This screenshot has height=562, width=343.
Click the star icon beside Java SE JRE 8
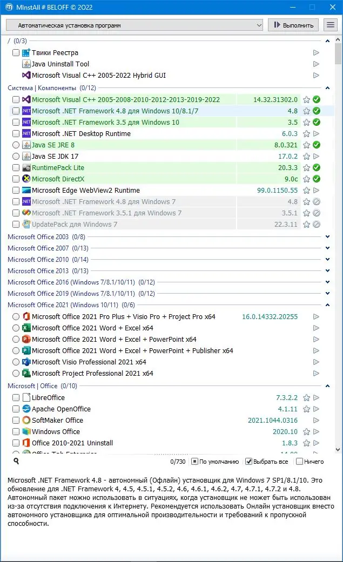click(x=306, y=145)
